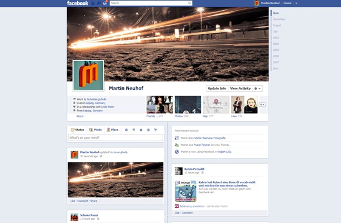Click the View Activity button
Viewport: 341px width, 223px height.
coord(240,88)
